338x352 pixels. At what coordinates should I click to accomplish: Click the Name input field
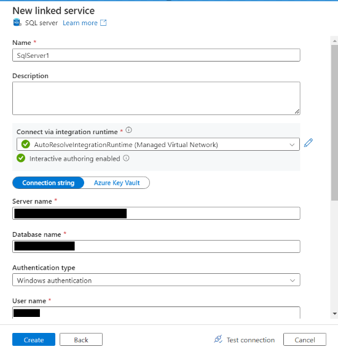[x=156, y=55]
